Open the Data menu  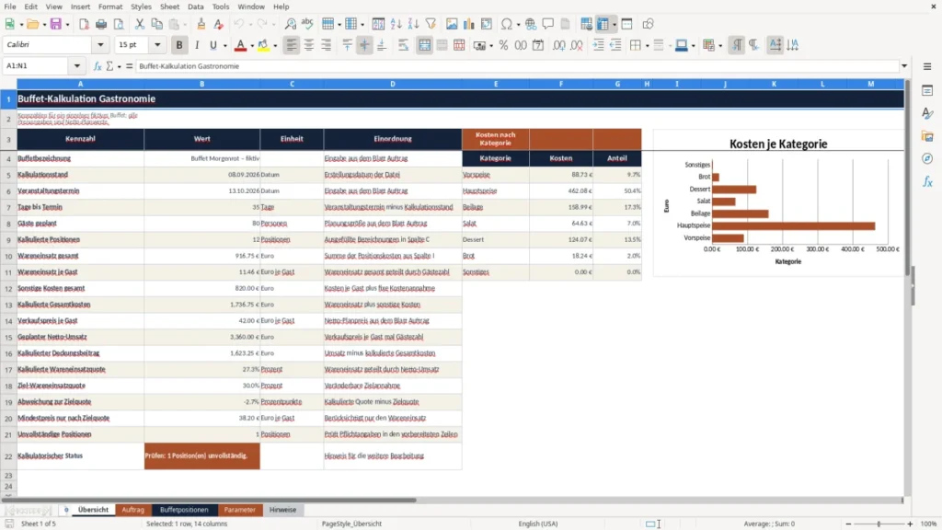coord(195,6)
